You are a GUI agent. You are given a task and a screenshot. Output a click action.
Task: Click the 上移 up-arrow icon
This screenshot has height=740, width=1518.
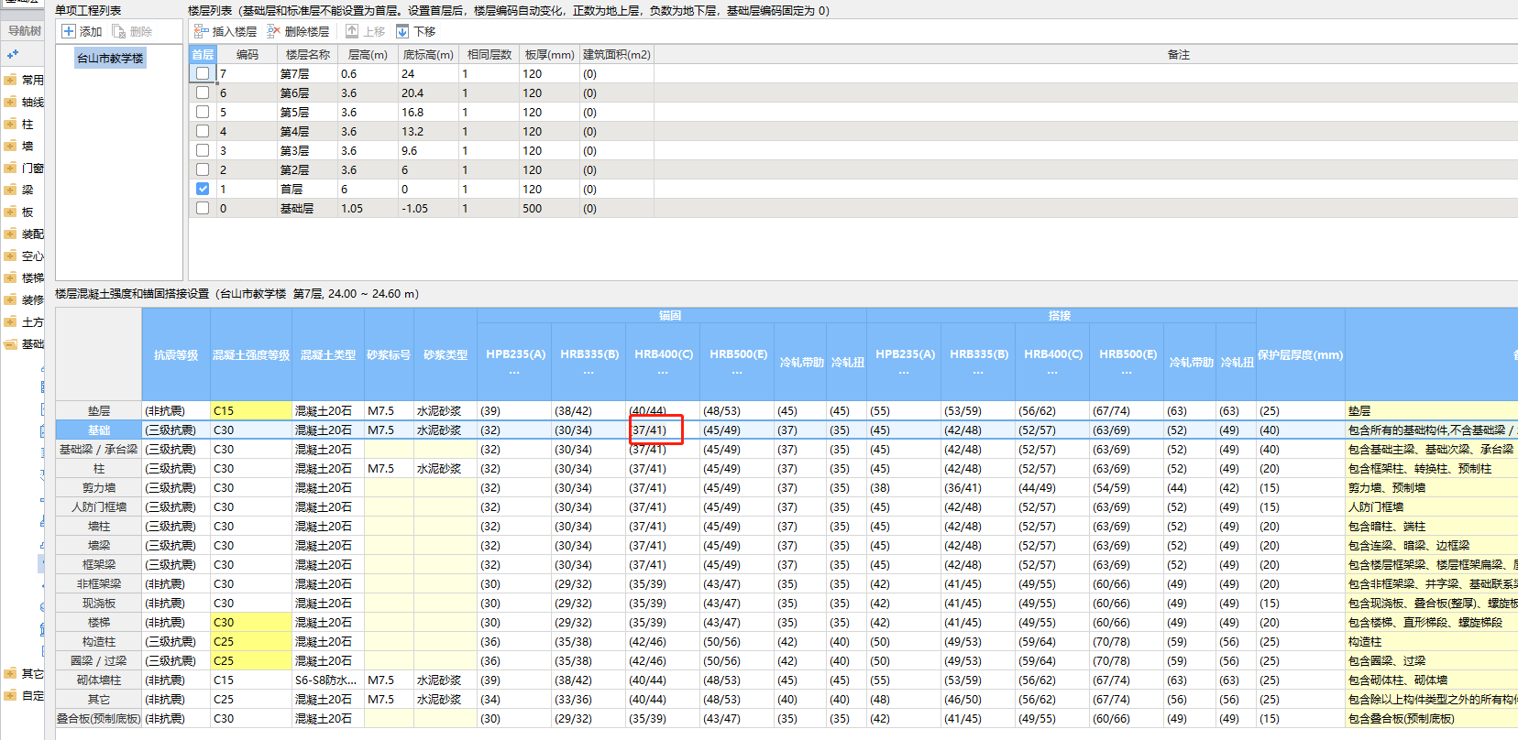pos(352,31)
